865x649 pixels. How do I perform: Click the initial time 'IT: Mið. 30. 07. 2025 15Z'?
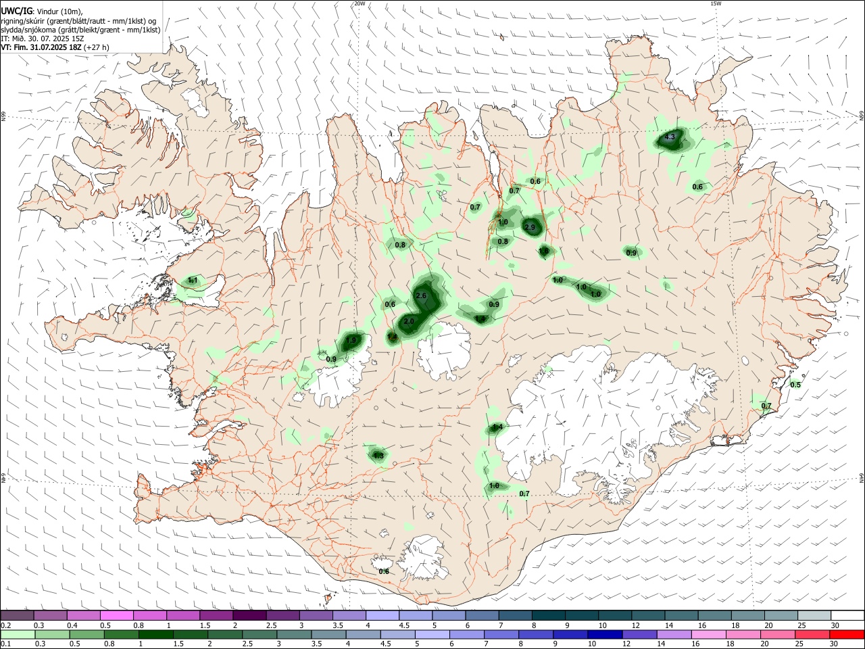pos(43,39)
